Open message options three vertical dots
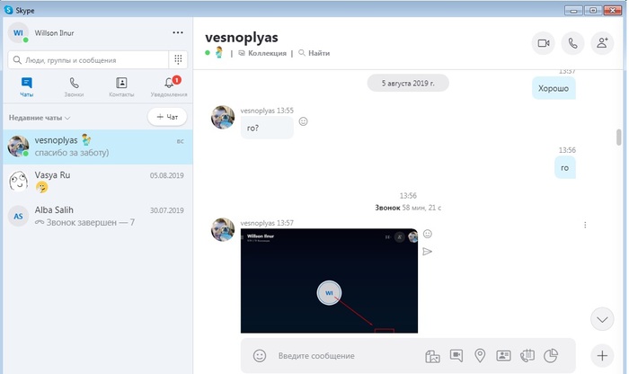This screenshot has height=374, width=629. tap(585, 225)
